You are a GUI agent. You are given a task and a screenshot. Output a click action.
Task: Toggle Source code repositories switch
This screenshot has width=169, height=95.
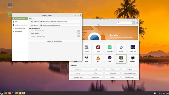pyautogui.click(x=78, y=31)
